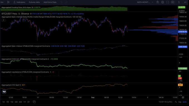The width and height of the screenshot is (189, 106).
Task: Open the Indicators dialog
Action: coord(19,2)
